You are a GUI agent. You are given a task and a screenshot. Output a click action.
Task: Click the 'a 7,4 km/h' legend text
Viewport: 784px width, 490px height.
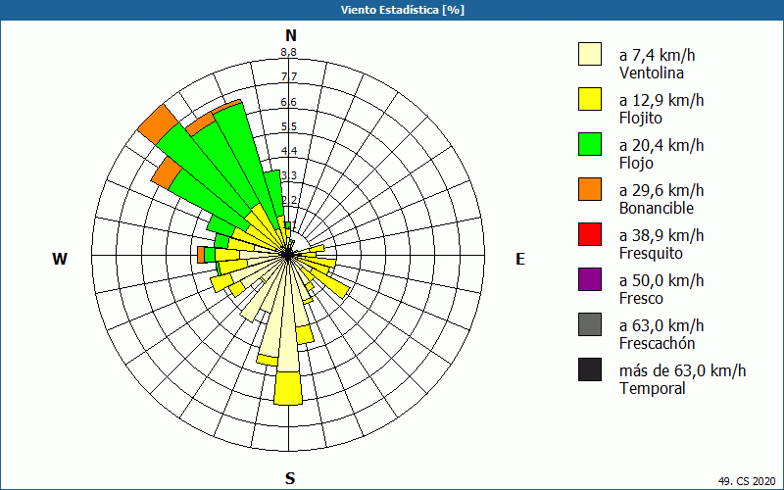click(657, 55)
